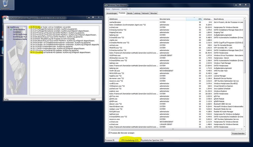Select the taskmgr.exe process
This screenshot has width=253, height=147.
pos(176,63)
